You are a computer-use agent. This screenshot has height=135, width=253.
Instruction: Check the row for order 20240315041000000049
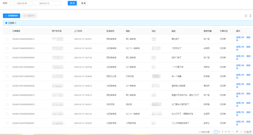point(7,86)
